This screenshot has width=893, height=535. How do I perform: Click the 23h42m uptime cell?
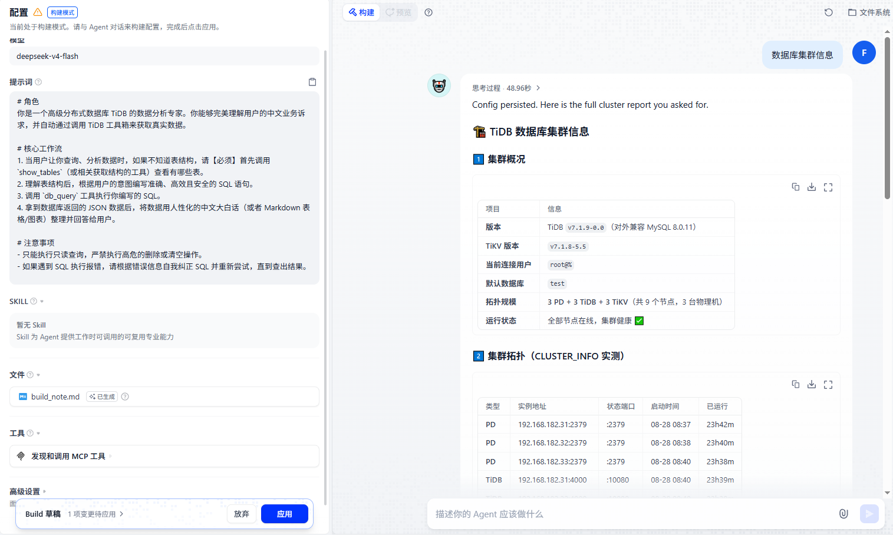click(x=720, y=424)
